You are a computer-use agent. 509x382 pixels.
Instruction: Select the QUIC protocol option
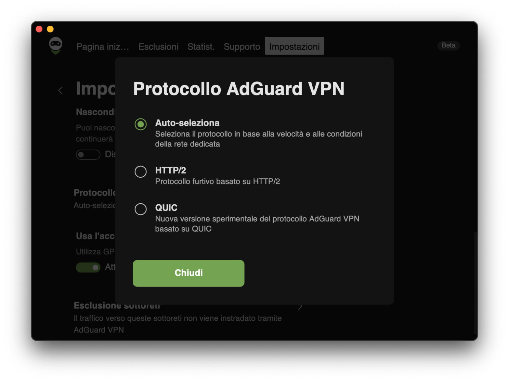click(x=141, y=209)
